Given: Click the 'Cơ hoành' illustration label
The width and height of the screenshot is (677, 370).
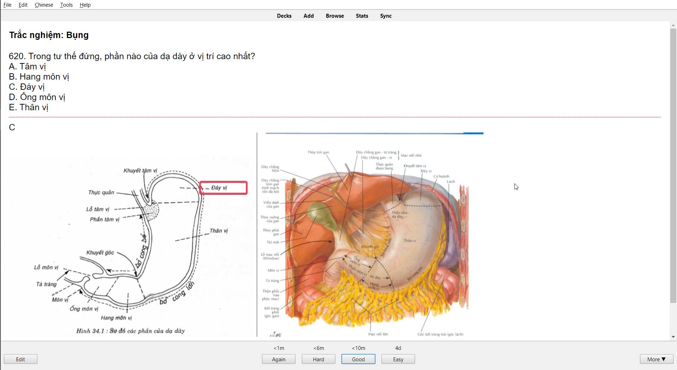Looking at the screenshot, I should [441, 176].
